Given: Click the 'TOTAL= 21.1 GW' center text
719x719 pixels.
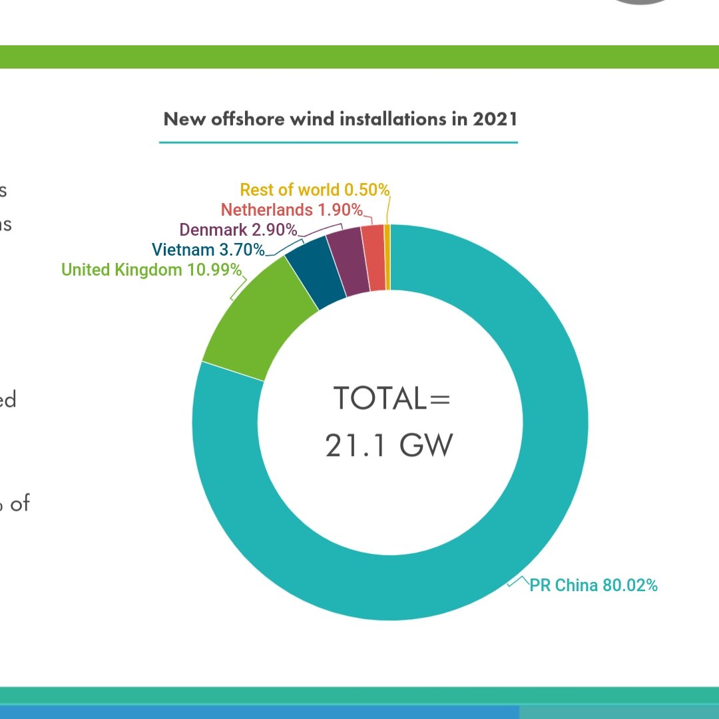Looking at the screenshot, I should click(391, 419).
